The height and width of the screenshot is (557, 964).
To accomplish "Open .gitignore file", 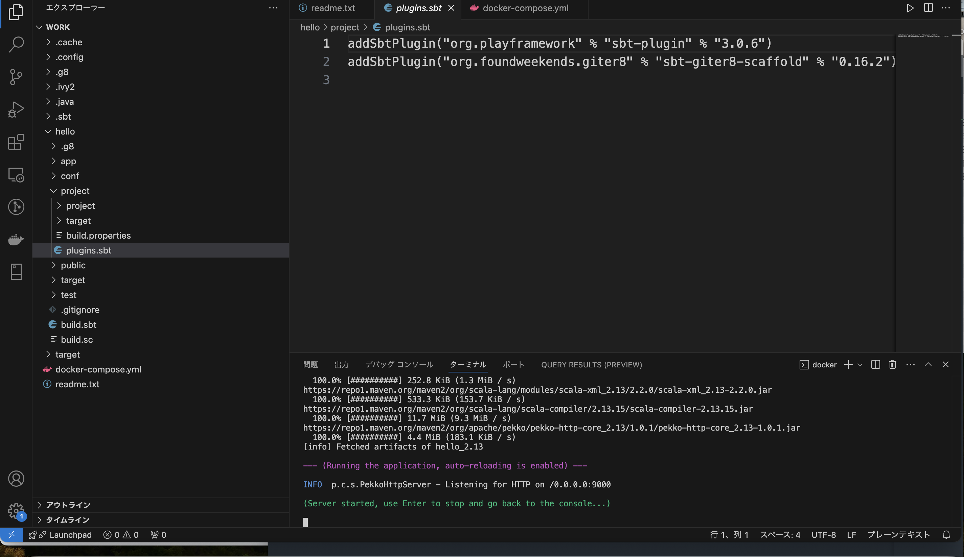I will pyautogui.click(x=161, y=310).
